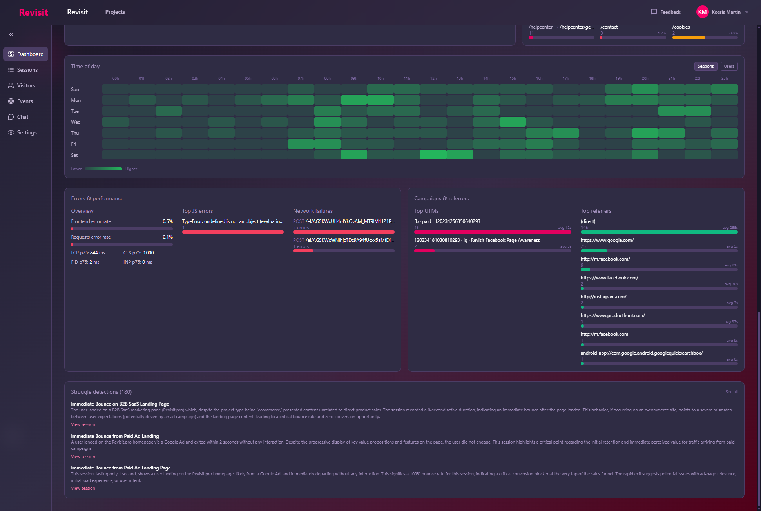Switch heatmap to Users view
This screenshot has height=511, width=761.
(729, 66)
